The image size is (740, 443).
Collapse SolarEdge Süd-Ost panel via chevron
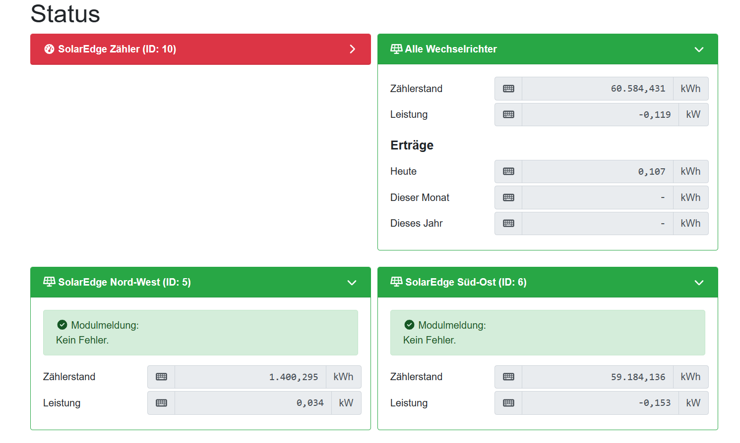699,283
